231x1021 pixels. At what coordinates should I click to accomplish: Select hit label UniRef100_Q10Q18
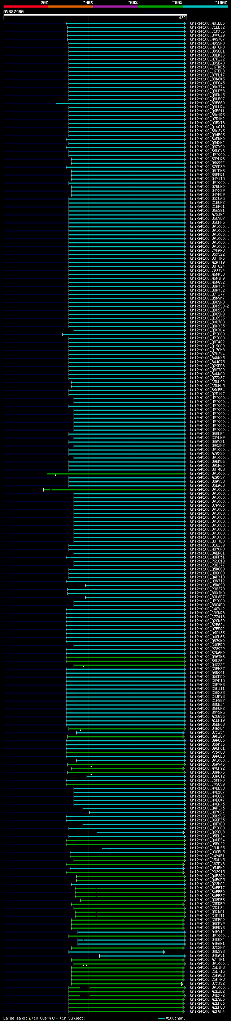[x=207, y=127]
